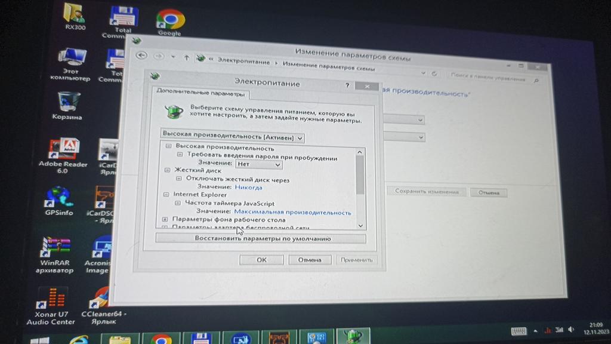This screenshot has width=611, height=344.
Task: Select the CCleaner64 Ярлык desktop icon
Action: [104, 306]
